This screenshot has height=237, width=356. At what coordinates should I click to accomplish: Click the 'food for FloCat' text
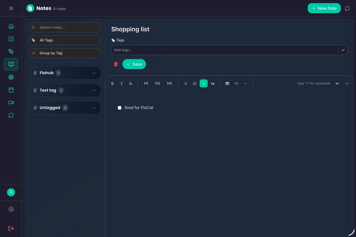(139, 108)
